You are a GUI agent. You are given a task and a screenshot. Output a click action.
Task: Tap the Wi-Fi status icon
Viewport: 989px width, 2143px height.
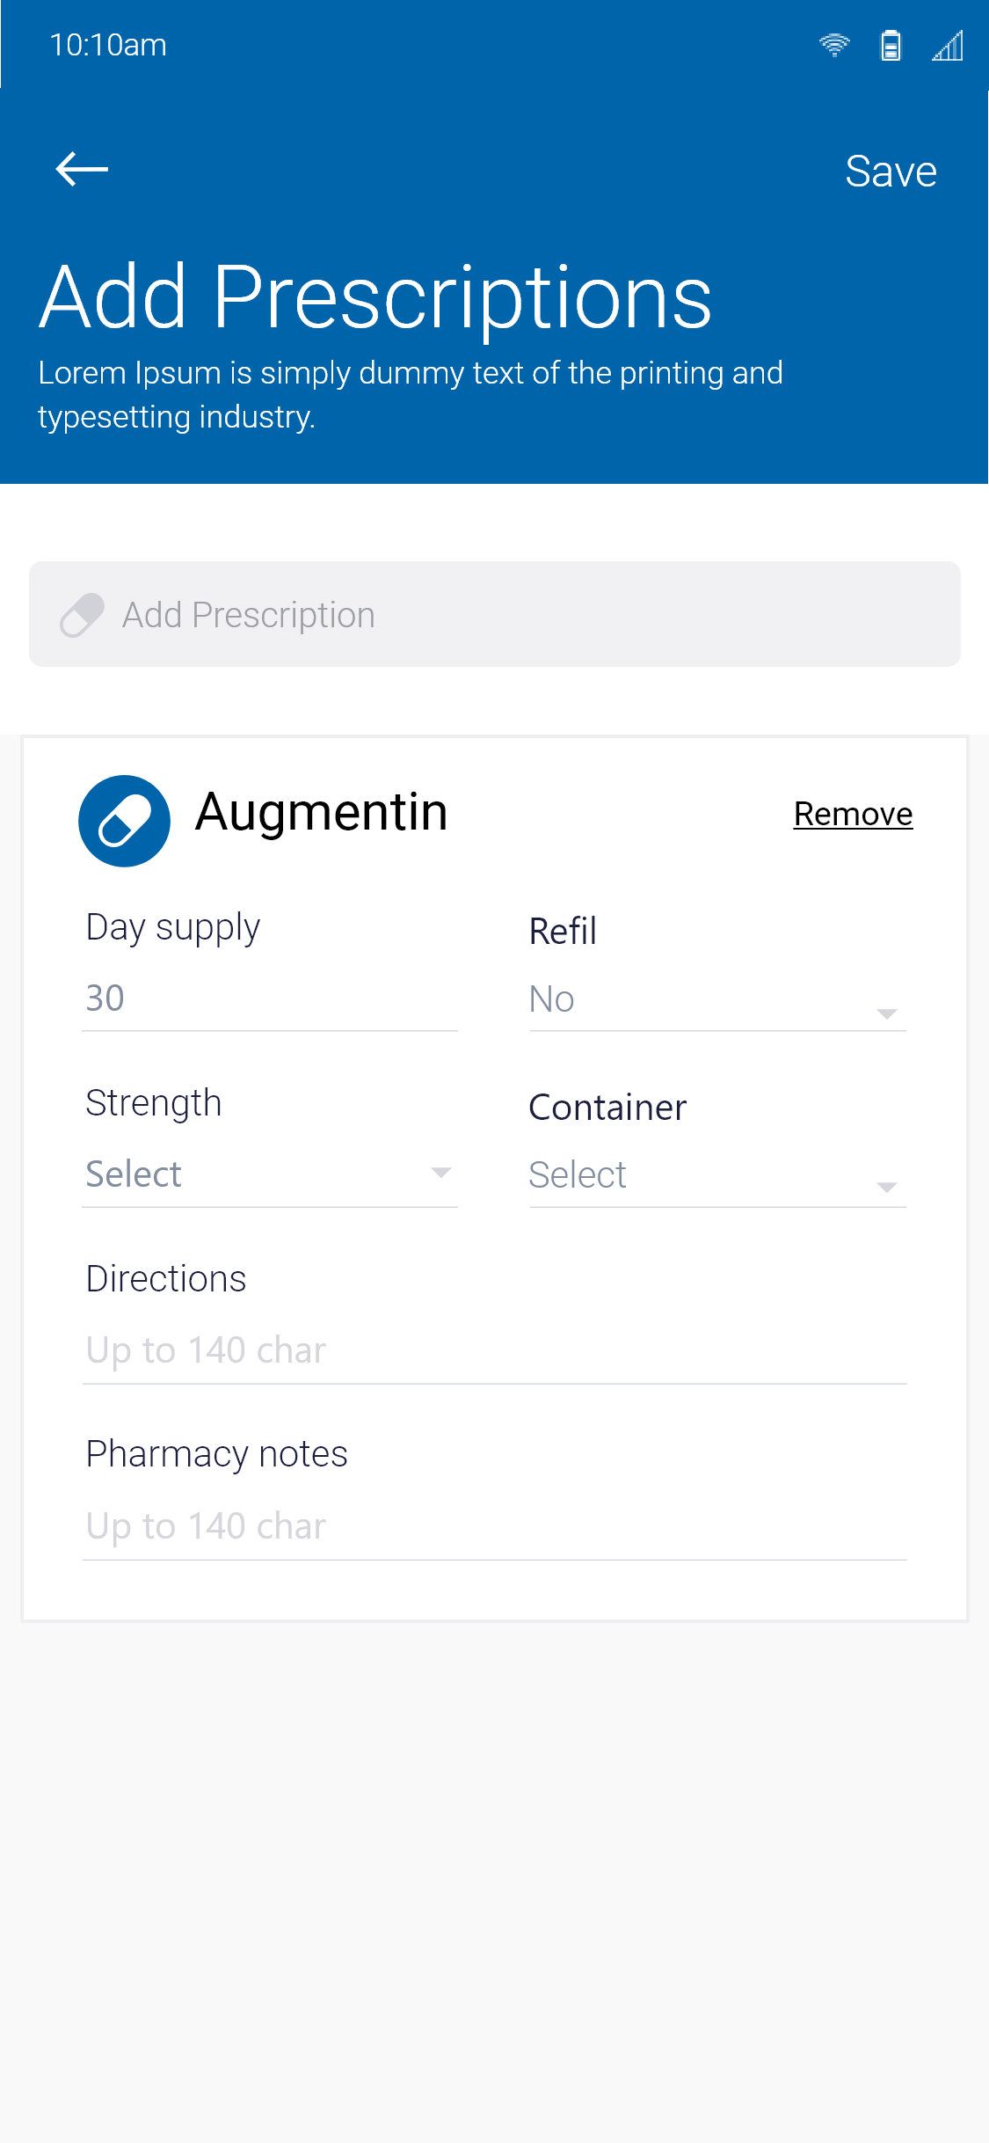tap(834, 45)
